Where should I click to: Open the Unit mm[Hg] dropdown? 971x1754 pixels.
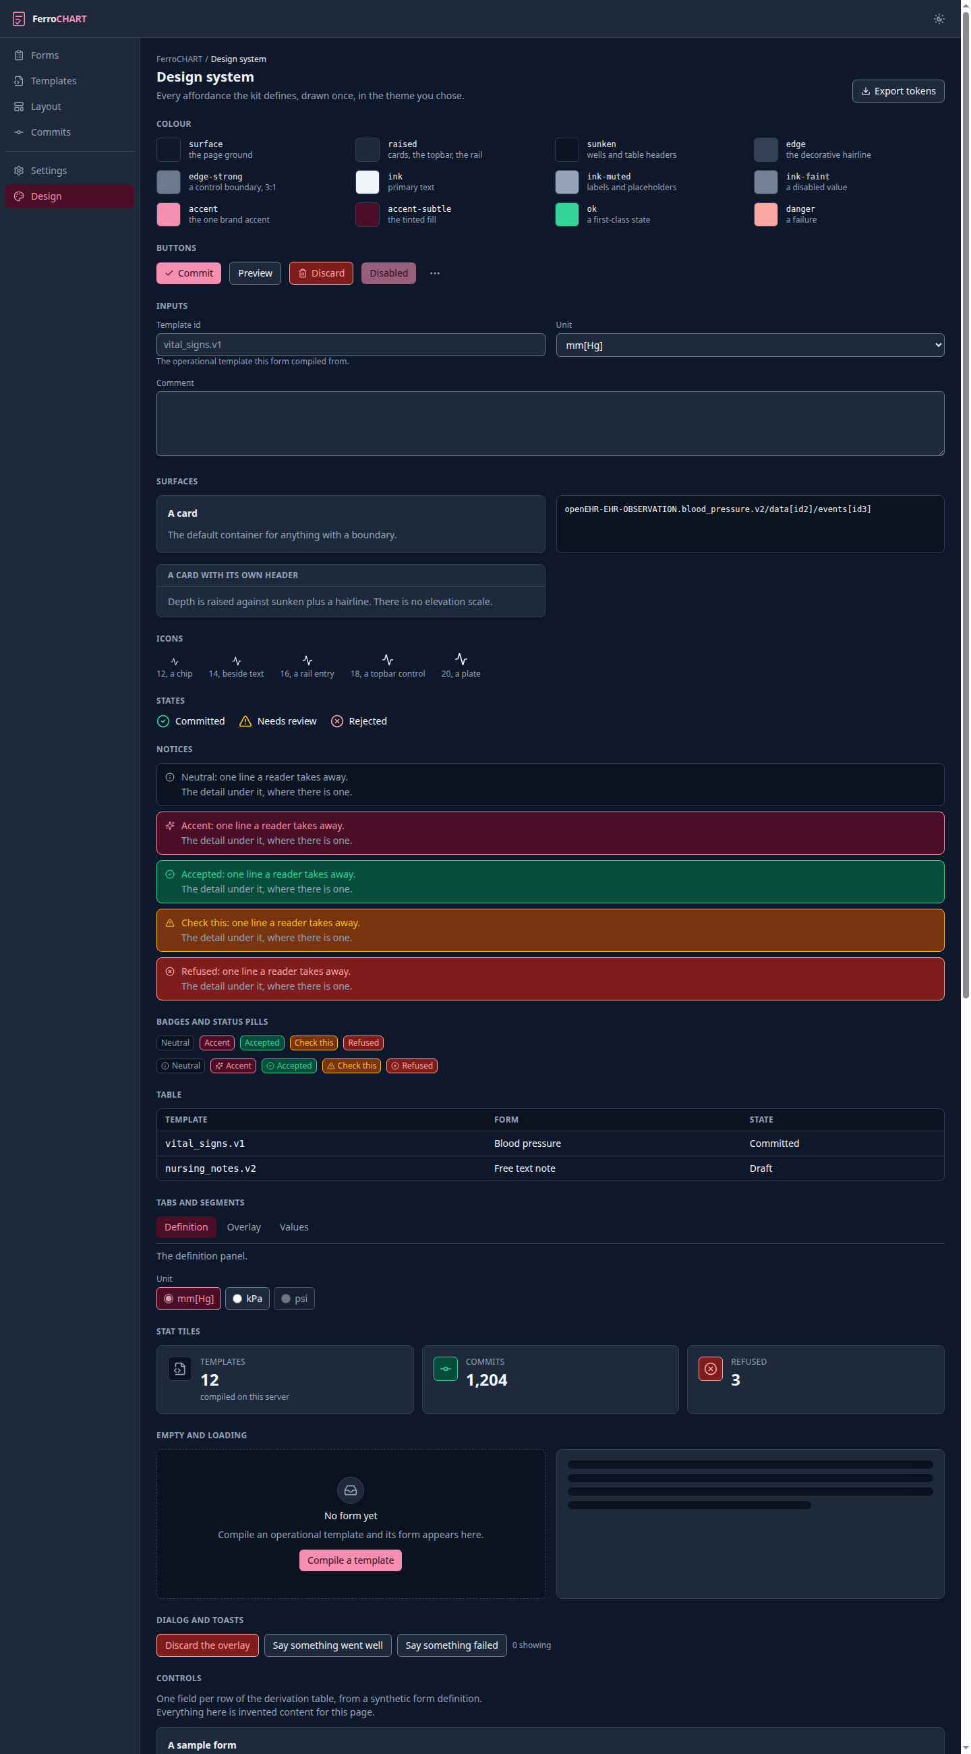750,345
